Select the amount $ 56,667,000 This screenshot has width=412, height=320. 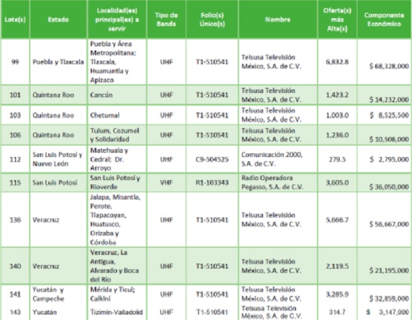[x=389, y=224]
